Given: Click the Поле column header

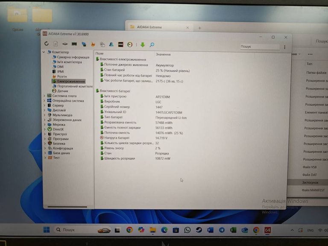Looking at the screenshot, I should pos(100,53).
